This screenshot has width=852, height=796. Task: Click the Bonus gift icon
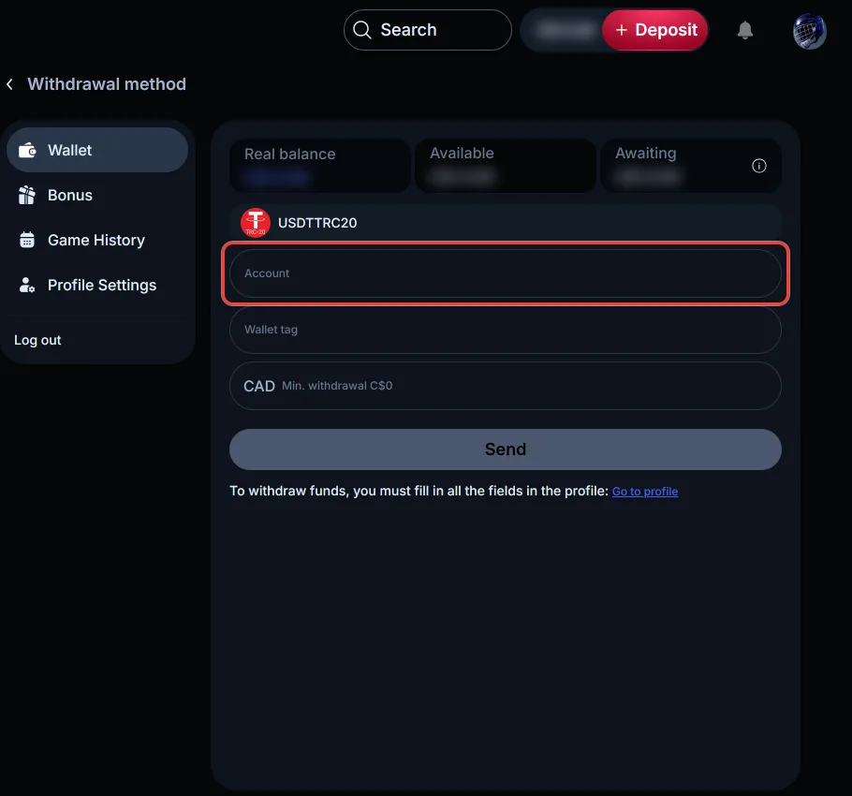(x=26, y=195)
